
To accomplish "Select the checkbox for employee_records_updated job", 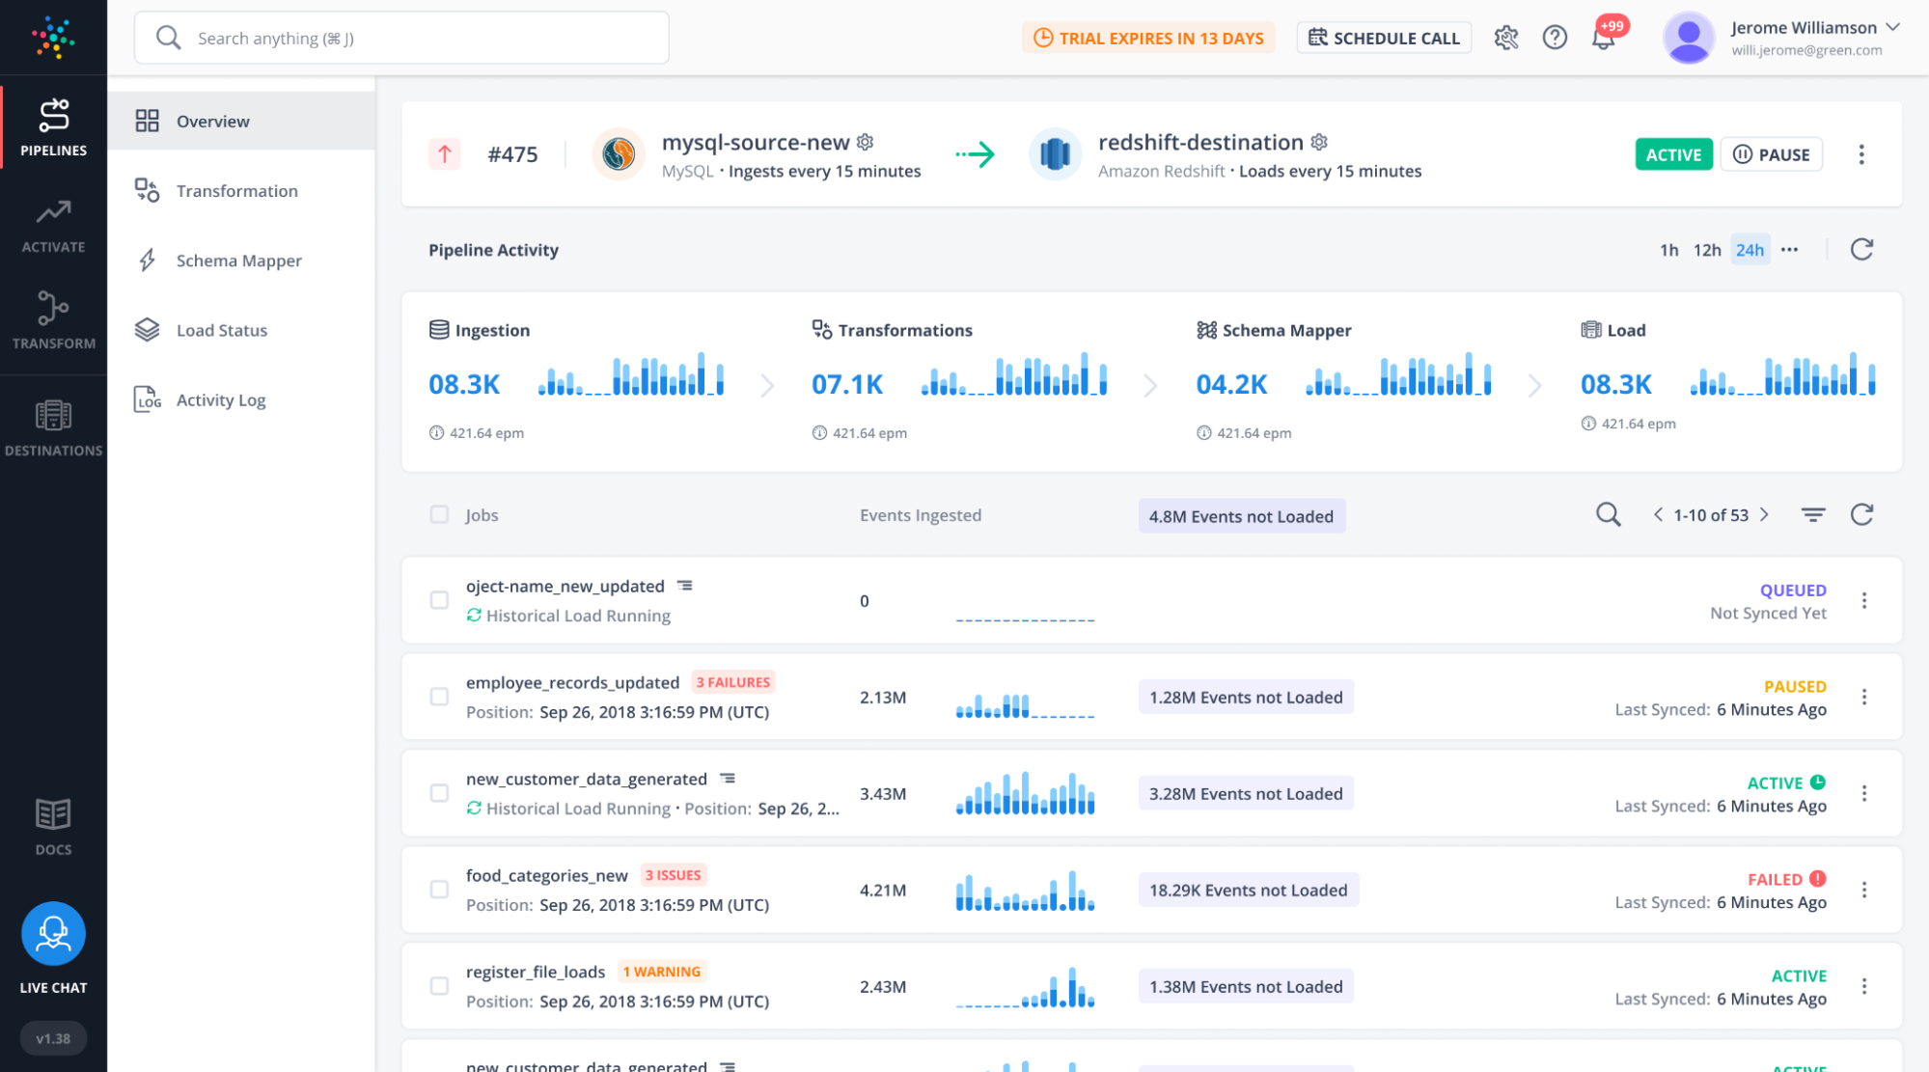I will (x=440, y=697).
